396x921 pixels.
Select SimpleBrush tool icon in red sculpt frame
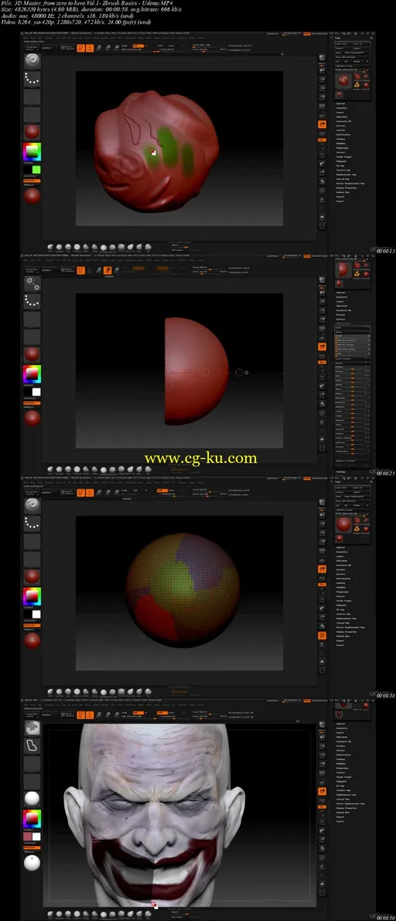coord(356,86)
